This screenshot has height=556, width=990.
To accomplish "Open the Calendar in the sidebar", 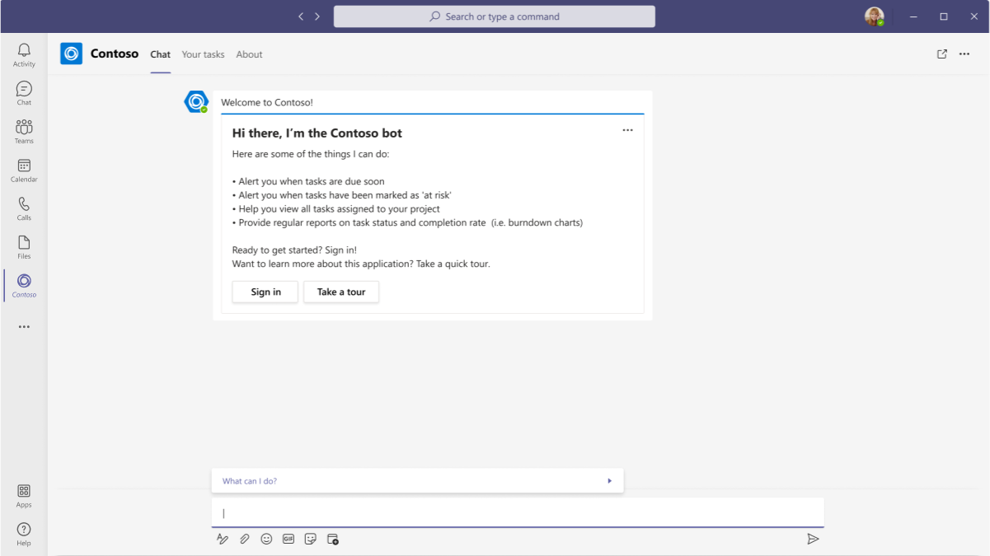I will point(24,171).
